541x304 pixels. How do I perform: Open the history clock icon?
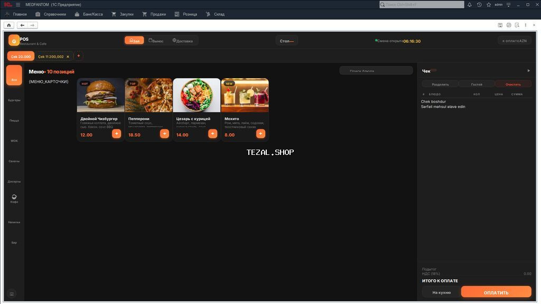click(479, 4)
